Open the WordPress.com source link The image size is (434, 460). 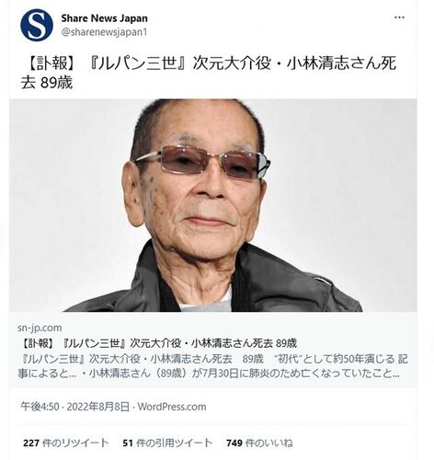pyautogui.click(x=172, y=407)
